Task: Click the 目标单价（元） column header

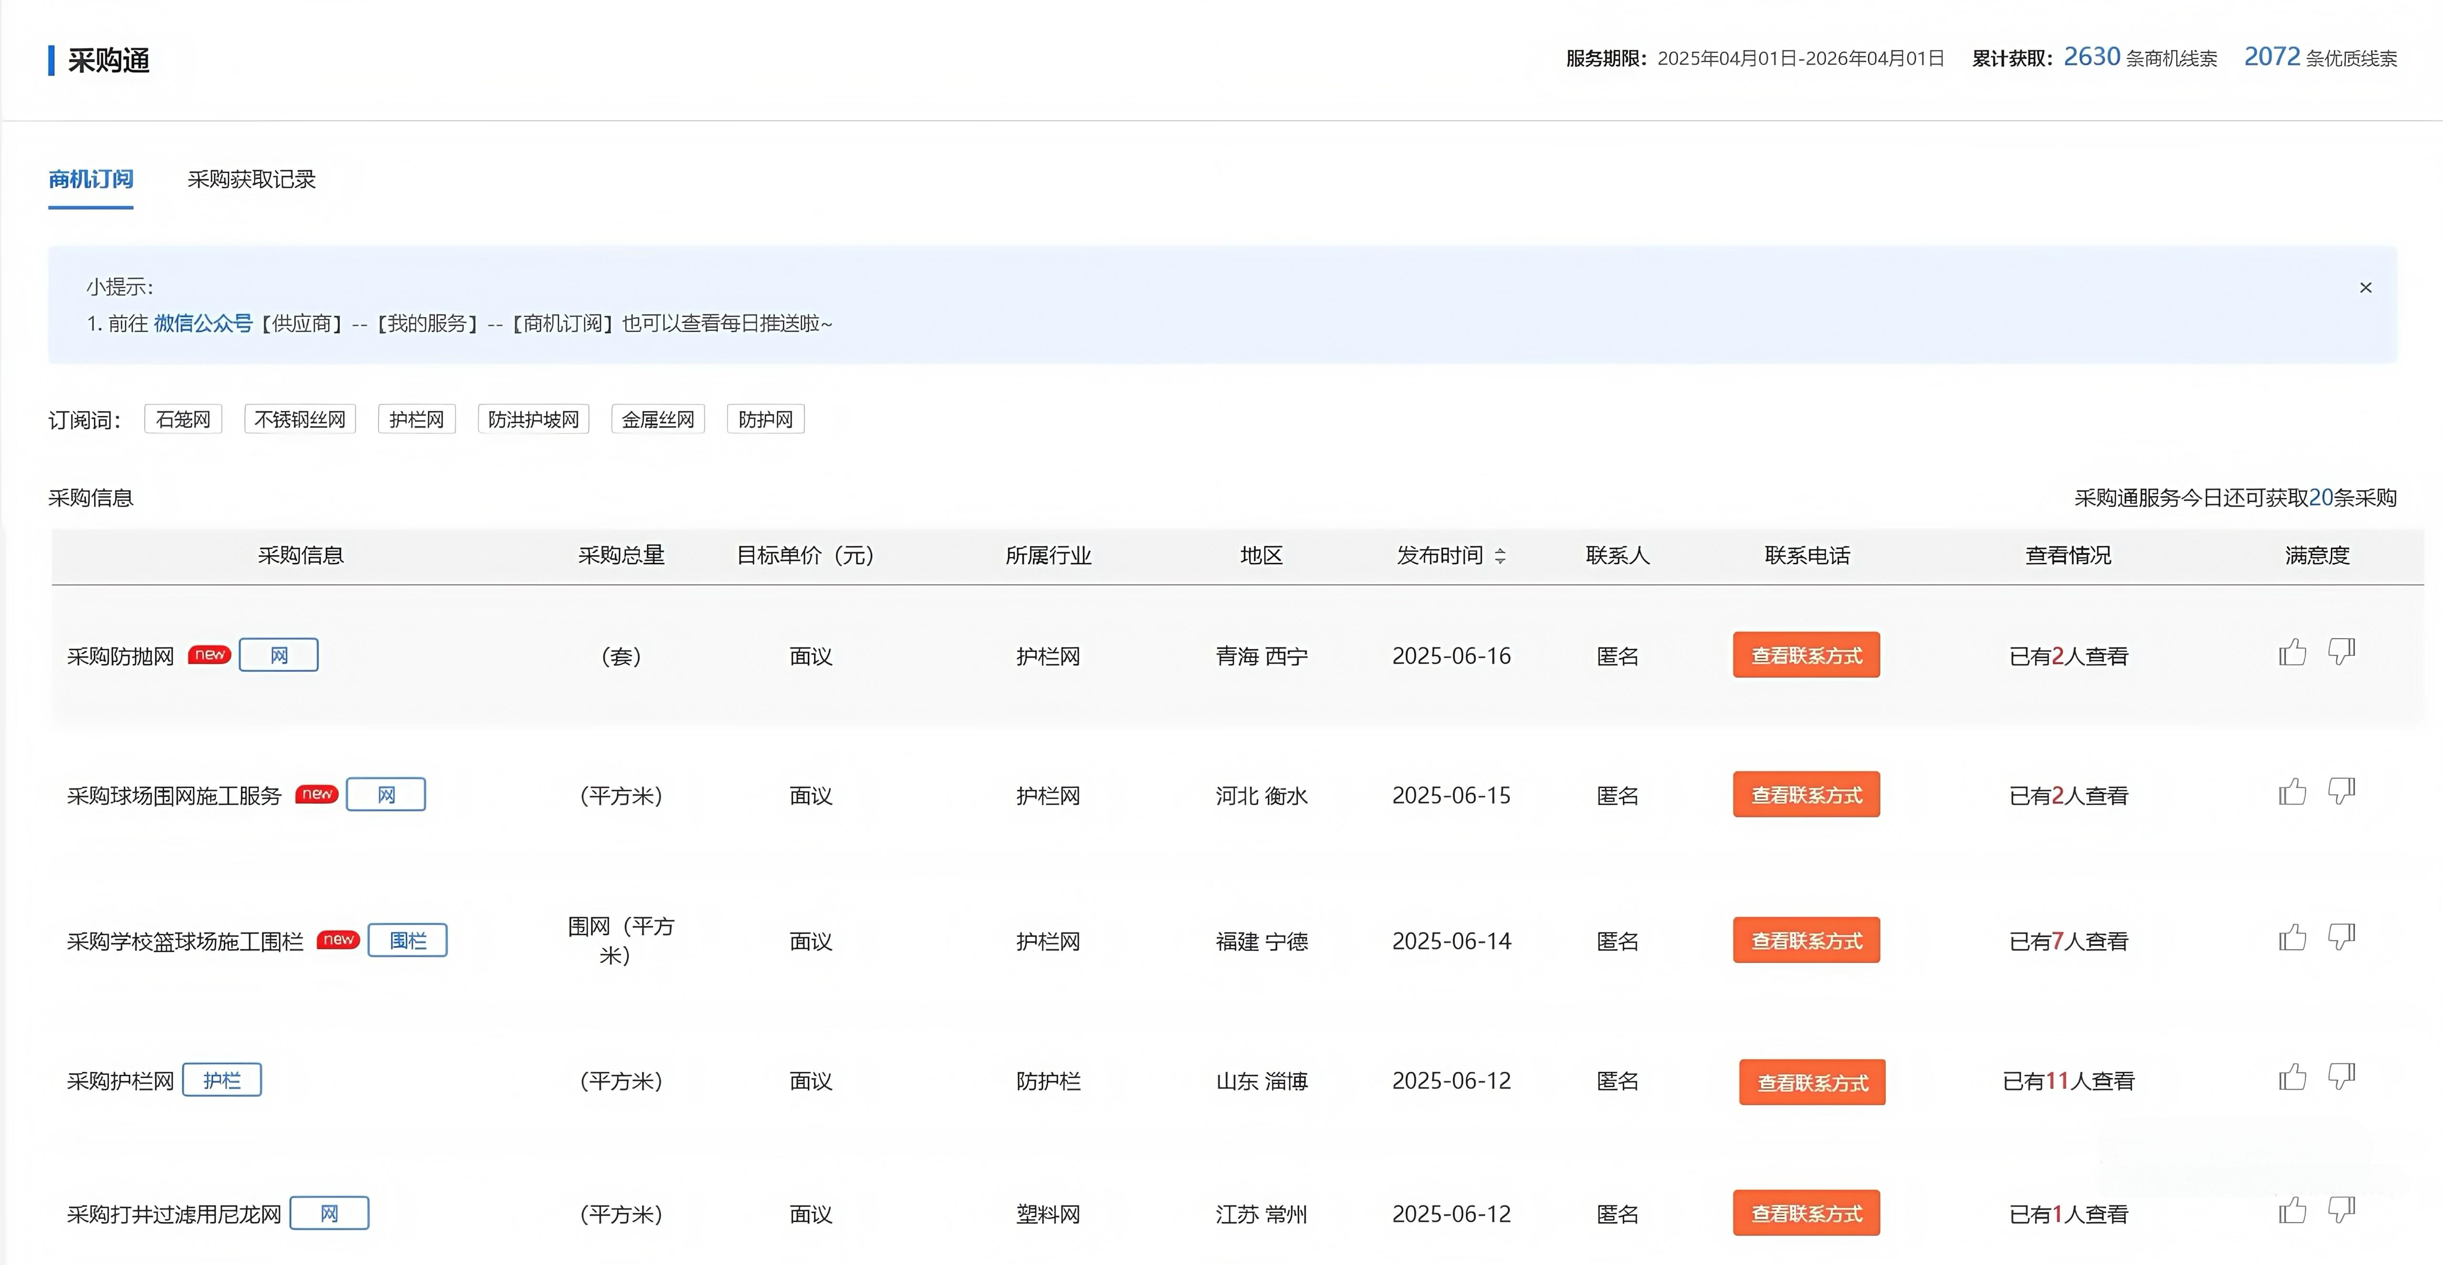Action: (x=805, y=556)
